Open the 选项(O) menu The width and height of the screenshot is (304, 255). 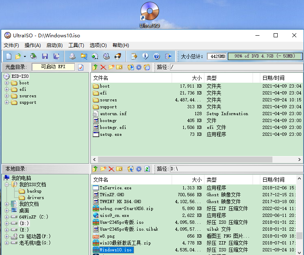click(98, 45)
